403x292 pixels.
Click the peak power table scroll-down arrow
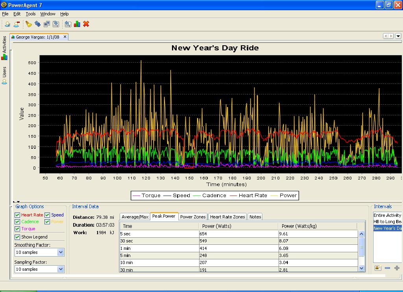[362, 268]
